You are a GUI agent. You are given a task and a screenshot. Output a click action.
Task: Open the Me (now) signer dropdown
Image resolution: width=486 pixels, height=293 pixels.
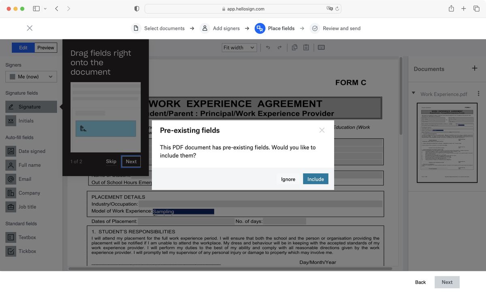click(31, 77)
